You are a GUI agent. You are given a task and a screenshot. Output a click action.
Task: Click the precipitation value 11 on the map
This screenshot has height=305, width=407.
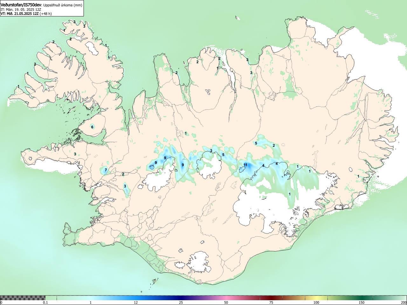pos(245,165)
